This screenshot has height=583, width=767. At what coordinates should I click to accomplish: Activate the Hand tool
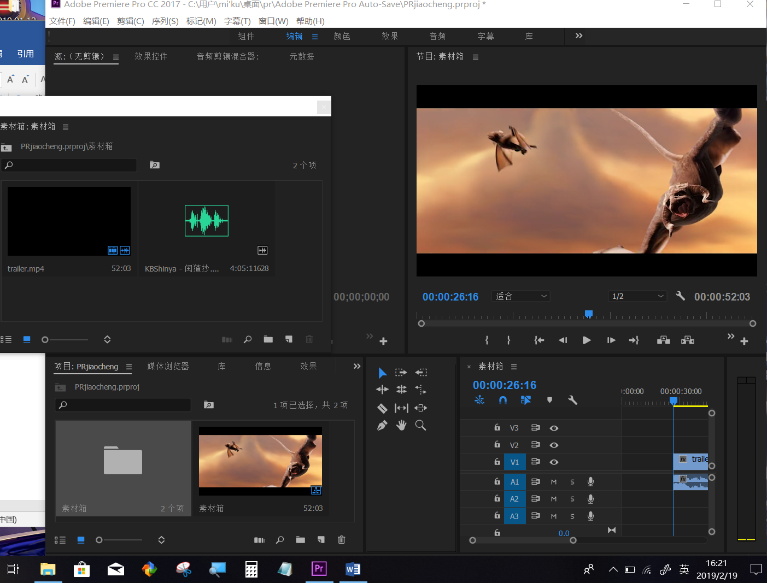click(x=401, y=425)
